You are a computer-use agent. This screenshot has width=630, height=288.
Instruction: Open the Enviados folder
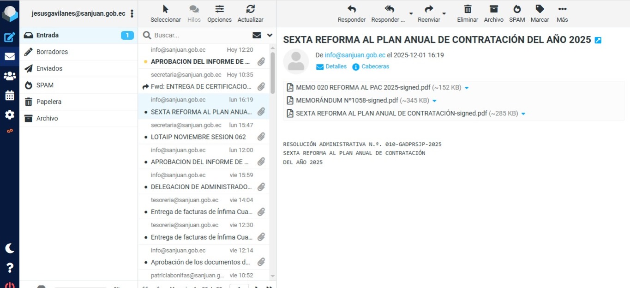[x=49, y=68]
